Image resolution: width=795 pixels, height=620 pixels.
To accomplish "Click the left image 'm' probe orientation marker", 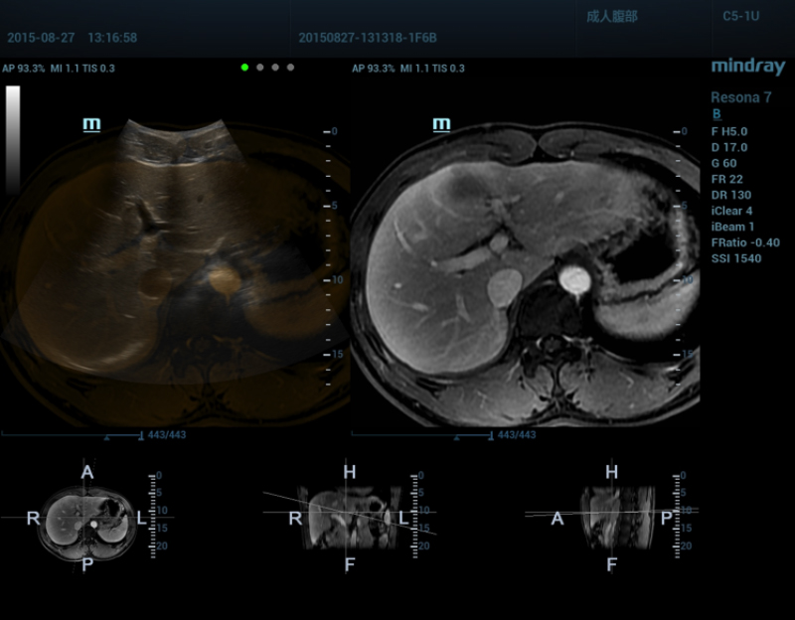I will coord(91,124).
